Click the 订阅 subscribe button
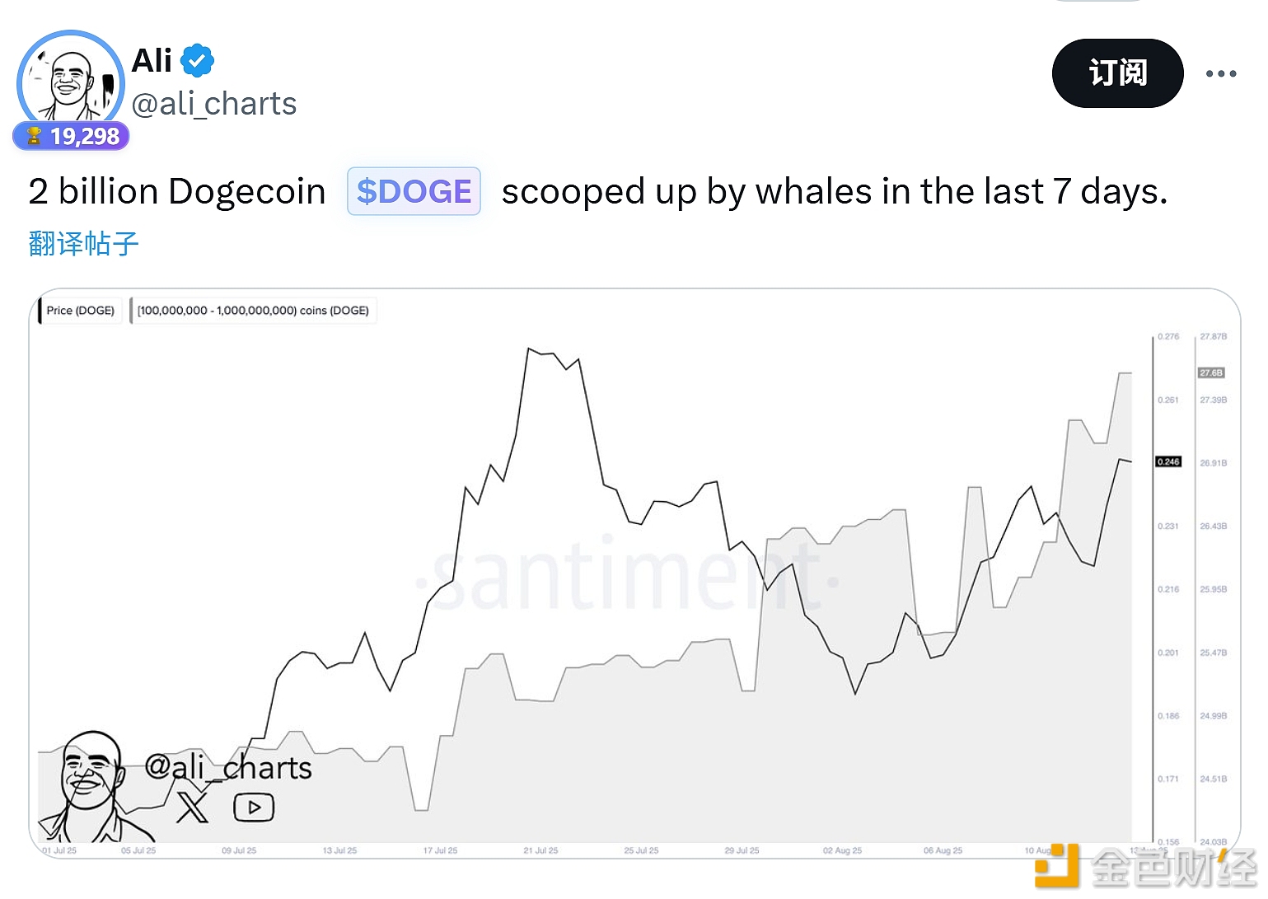The height and width of the screenshot is (899, 1268). click(x=1117, y=73)
